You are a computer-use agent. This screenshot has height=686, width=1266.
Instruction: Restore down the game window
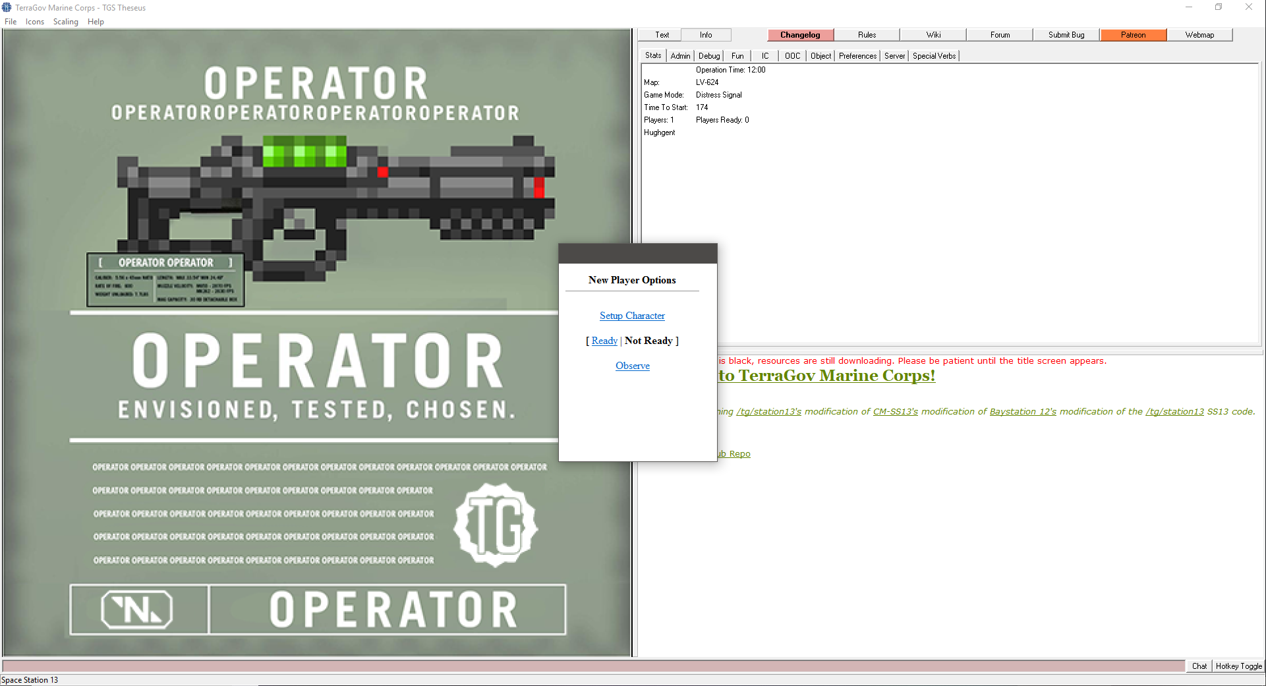coord(1219,7)
